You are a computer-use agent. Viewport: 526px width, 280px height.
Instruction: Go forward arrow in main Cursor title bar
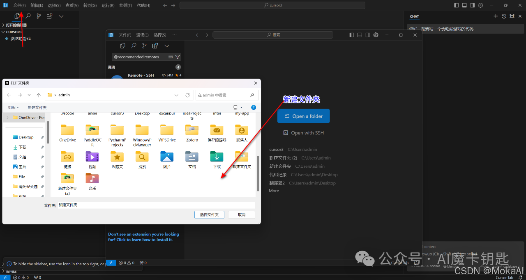173,5
